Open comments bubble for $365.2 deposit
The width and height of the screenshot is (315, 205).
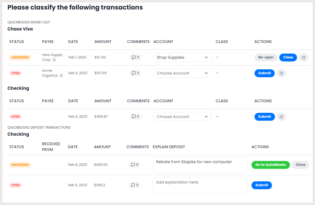[135, 185]
